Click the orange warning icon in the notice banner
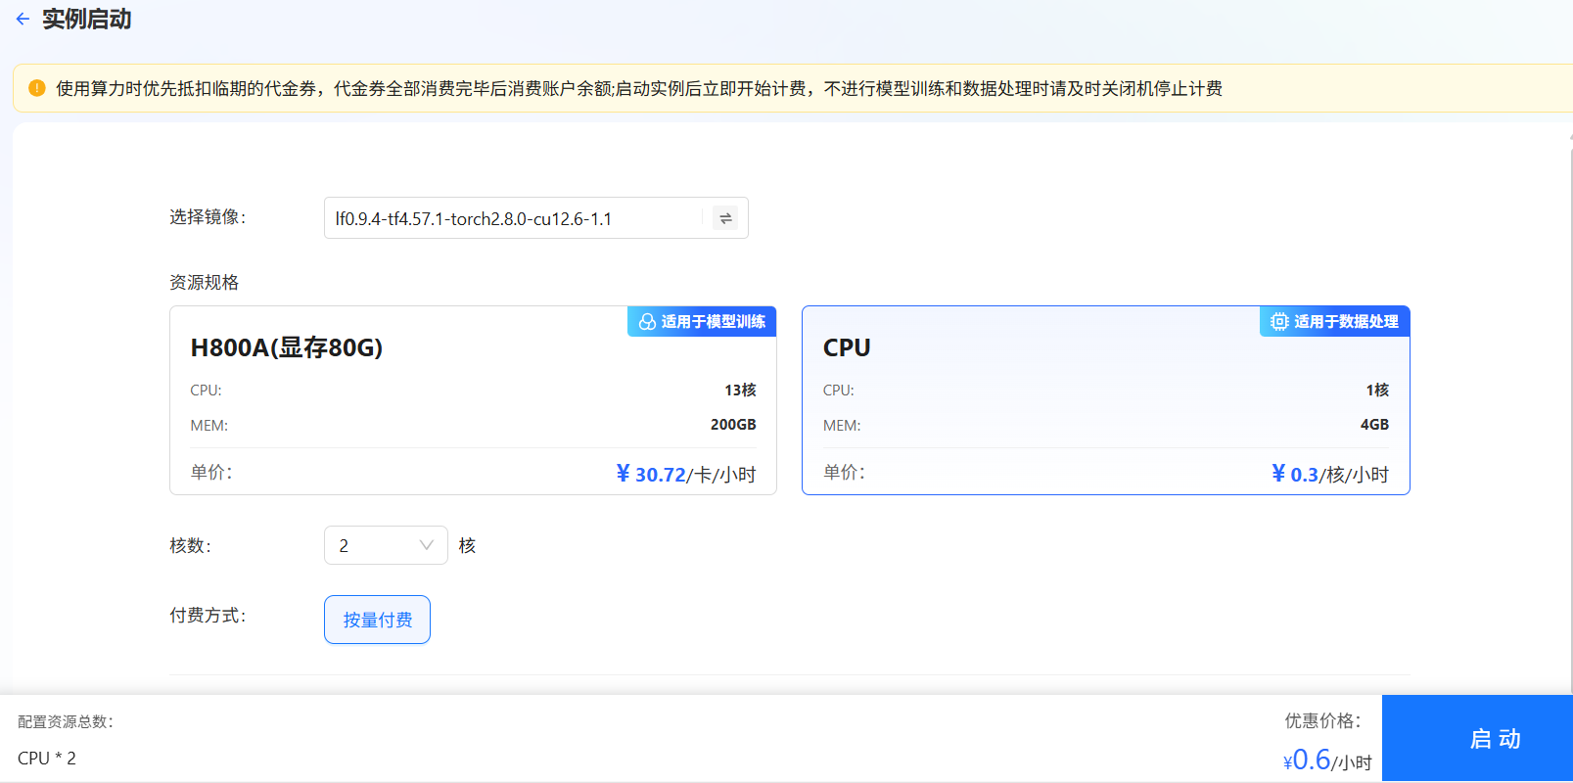The image size is (1573, 783). (37, 88)
